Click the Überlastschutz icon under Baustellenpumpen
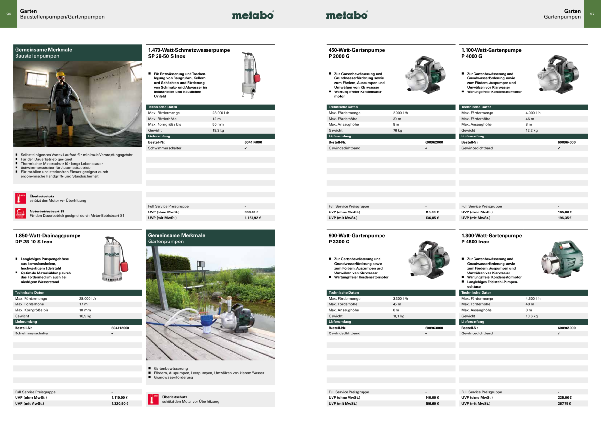The width and height of the screenshot is (601, 424). tap(20, 198)
